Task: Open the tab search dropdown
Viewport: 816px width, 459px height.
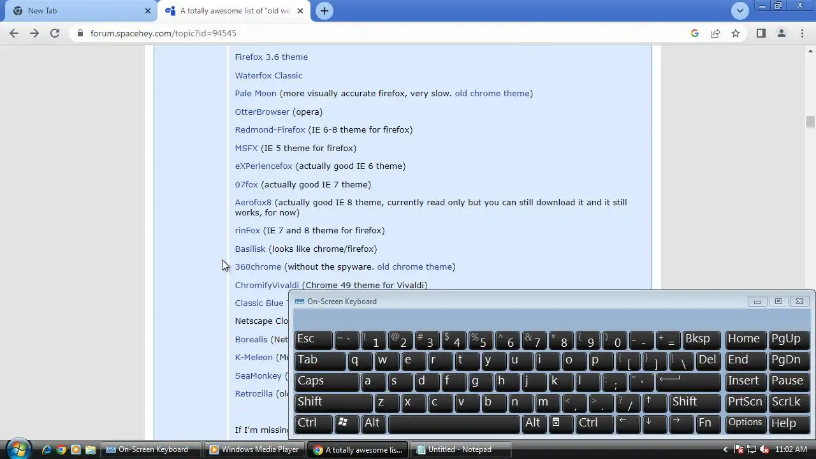Action: click(740, 10)
